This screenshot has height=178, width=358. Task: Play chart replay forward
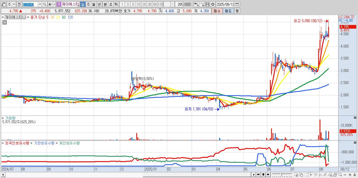pos(254,175)
